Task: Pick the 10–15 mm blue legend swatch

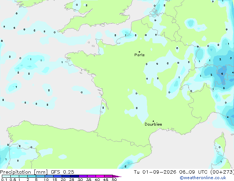Action: tap(49, 176)
